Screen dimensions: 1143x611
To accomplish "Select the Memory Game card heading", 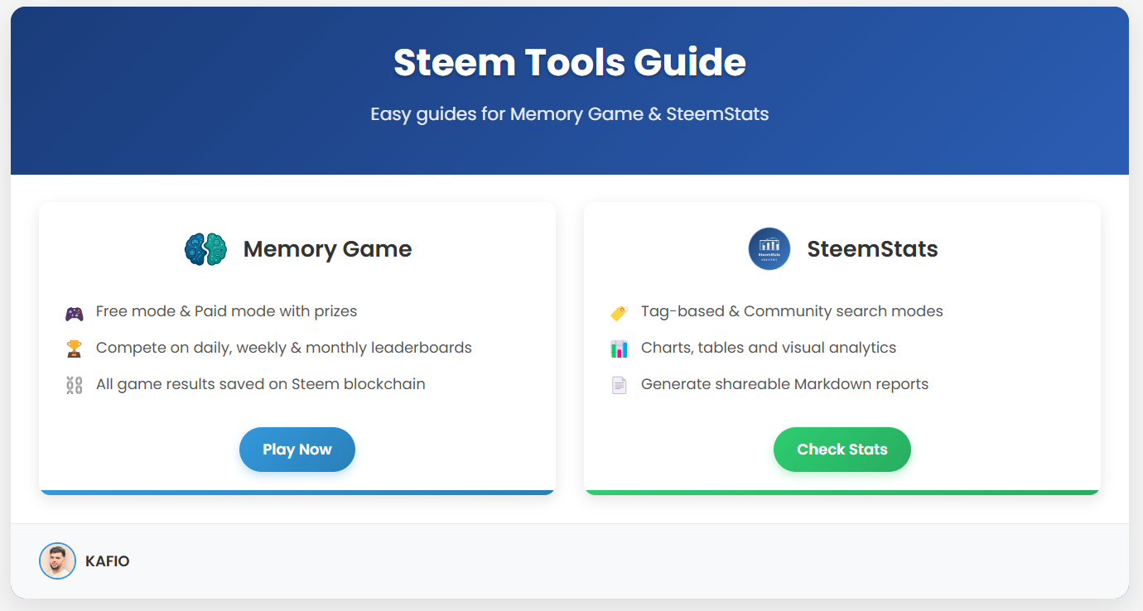I will tap(327, 249).
